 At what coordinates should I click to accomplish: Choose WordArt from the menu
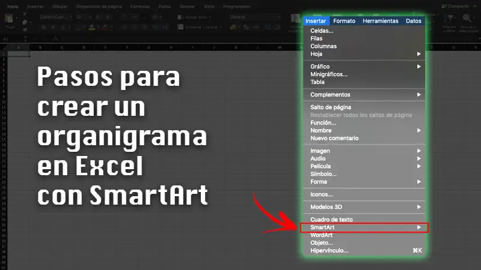322,235
